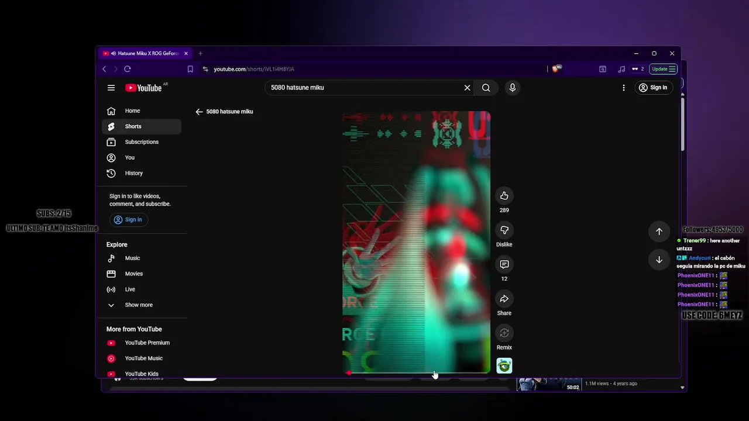Share the Short
This screenshot has height=421, width=749.
(504, 299)
